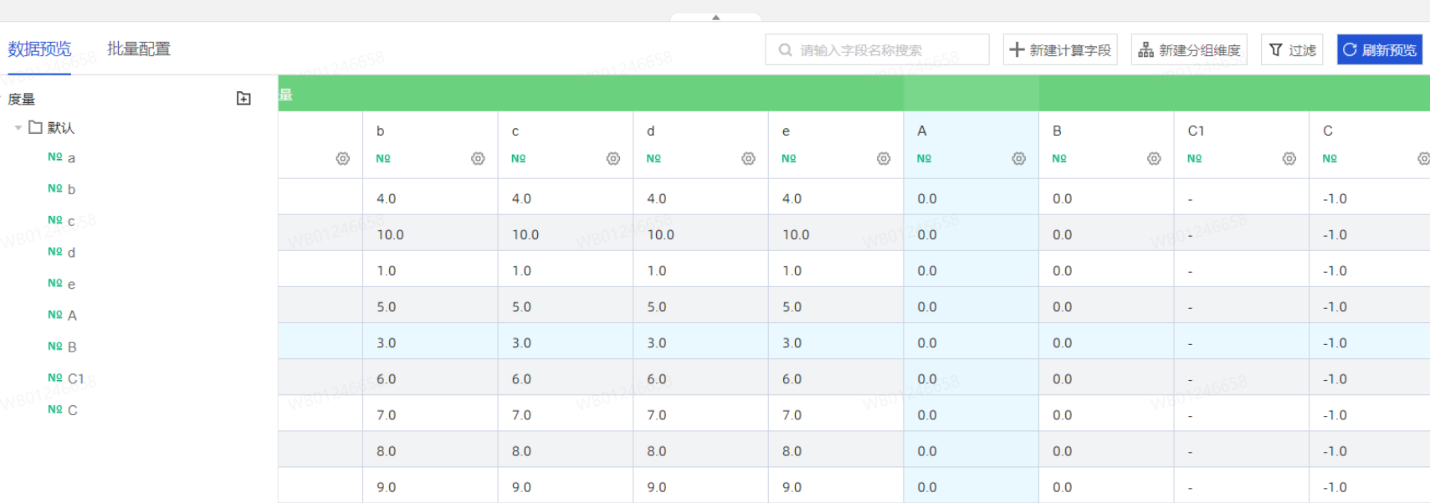Image resolution: width=1430 pixels, height=503 pixels.
Task: Open settings gear for column d
Action: pos(748,158)
